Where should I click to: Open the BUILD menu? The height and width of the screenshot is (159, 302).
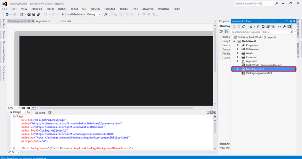(50, 9)
